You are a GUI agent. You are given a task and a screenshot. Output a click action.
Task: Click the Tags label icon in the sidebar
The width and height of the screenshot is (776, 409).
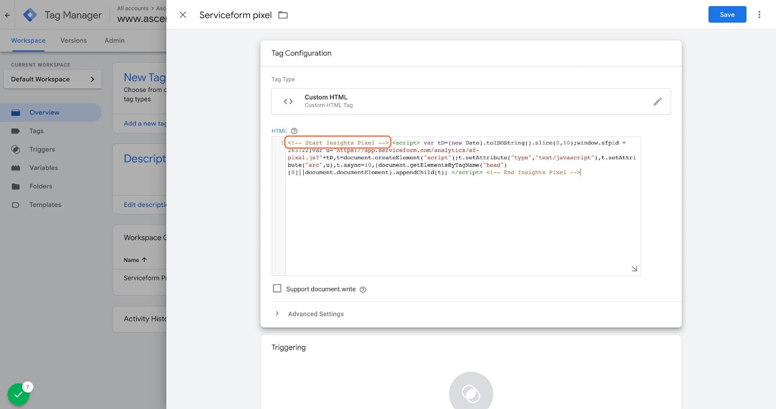coord(16,131)
